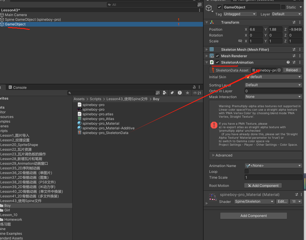Toggle hidden packages visibility eye icon
This screenshot has width=306, height=240.
click(x=197, y=93)
